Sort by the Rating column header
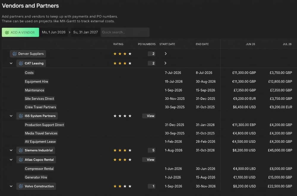The image size is (297, 196). coord(118,44)
